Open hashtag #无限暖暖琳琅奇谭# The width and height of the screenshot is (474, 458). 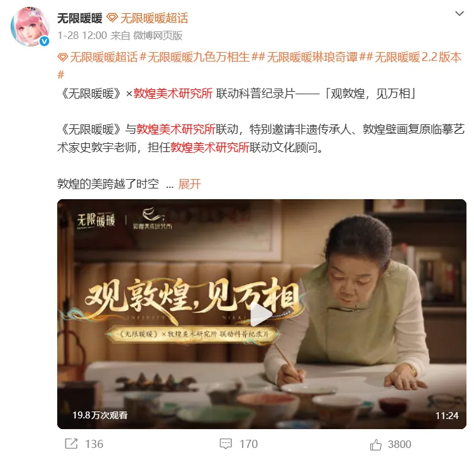[x=312, y=57]
